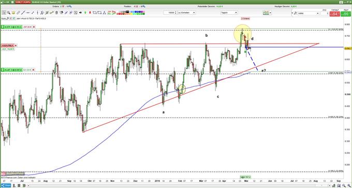Screen dimensions: 352x188
Task: Select the first rectangle drawing tool
Action: (x=95, y=13)
